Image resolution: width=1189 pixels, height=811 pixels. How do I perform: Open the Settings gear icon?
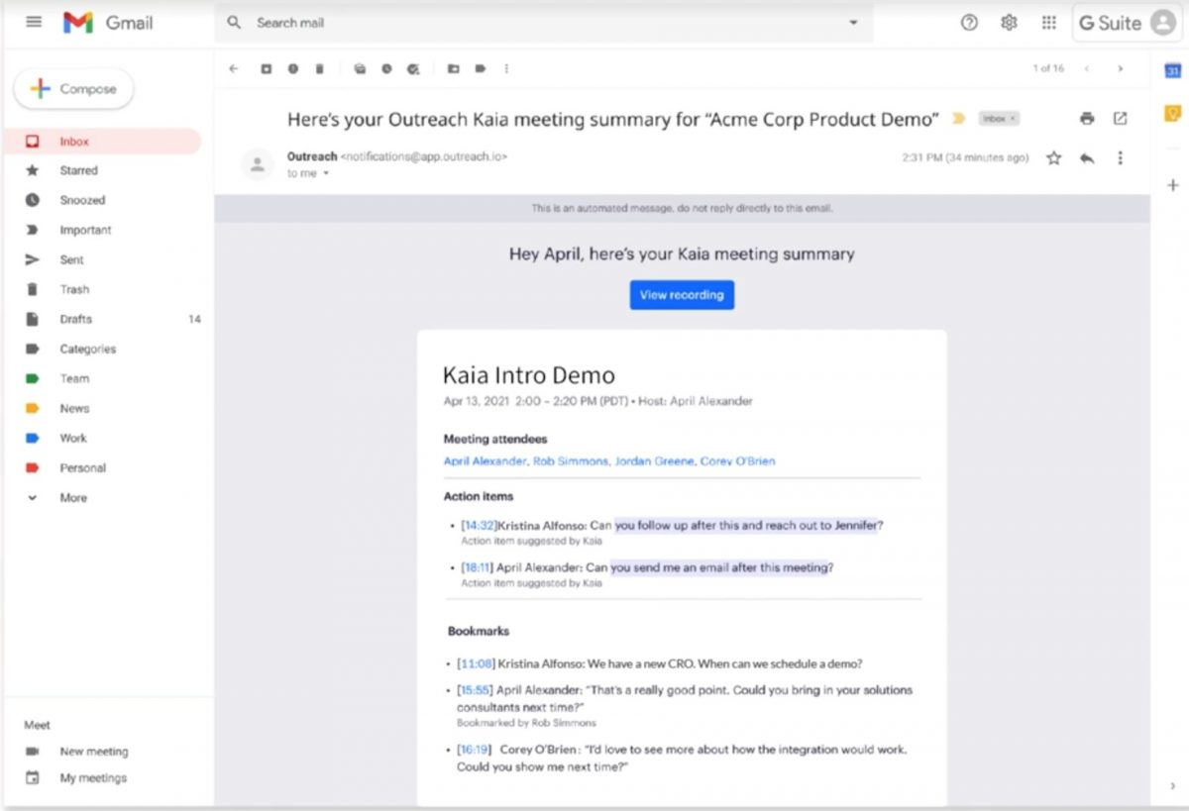point(1009,23)
